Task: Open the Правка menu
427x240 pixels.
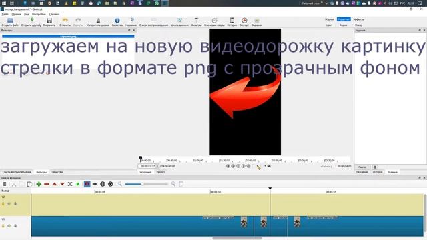Action: (16, 14)
